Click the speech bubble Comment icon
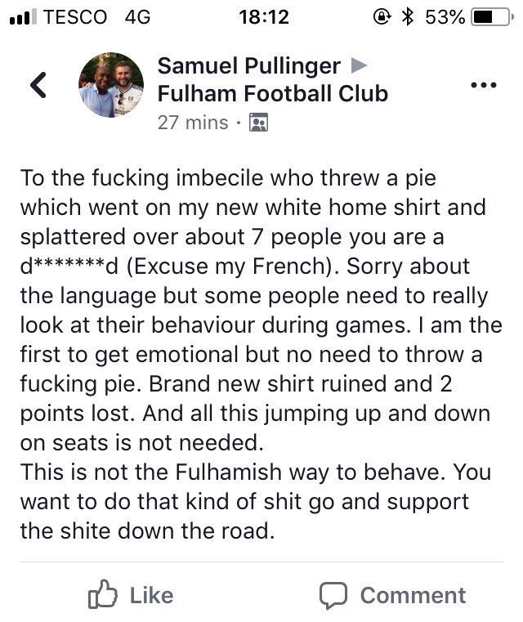The height and width of the screenshot is (622, 523). (x=333, y=595)
